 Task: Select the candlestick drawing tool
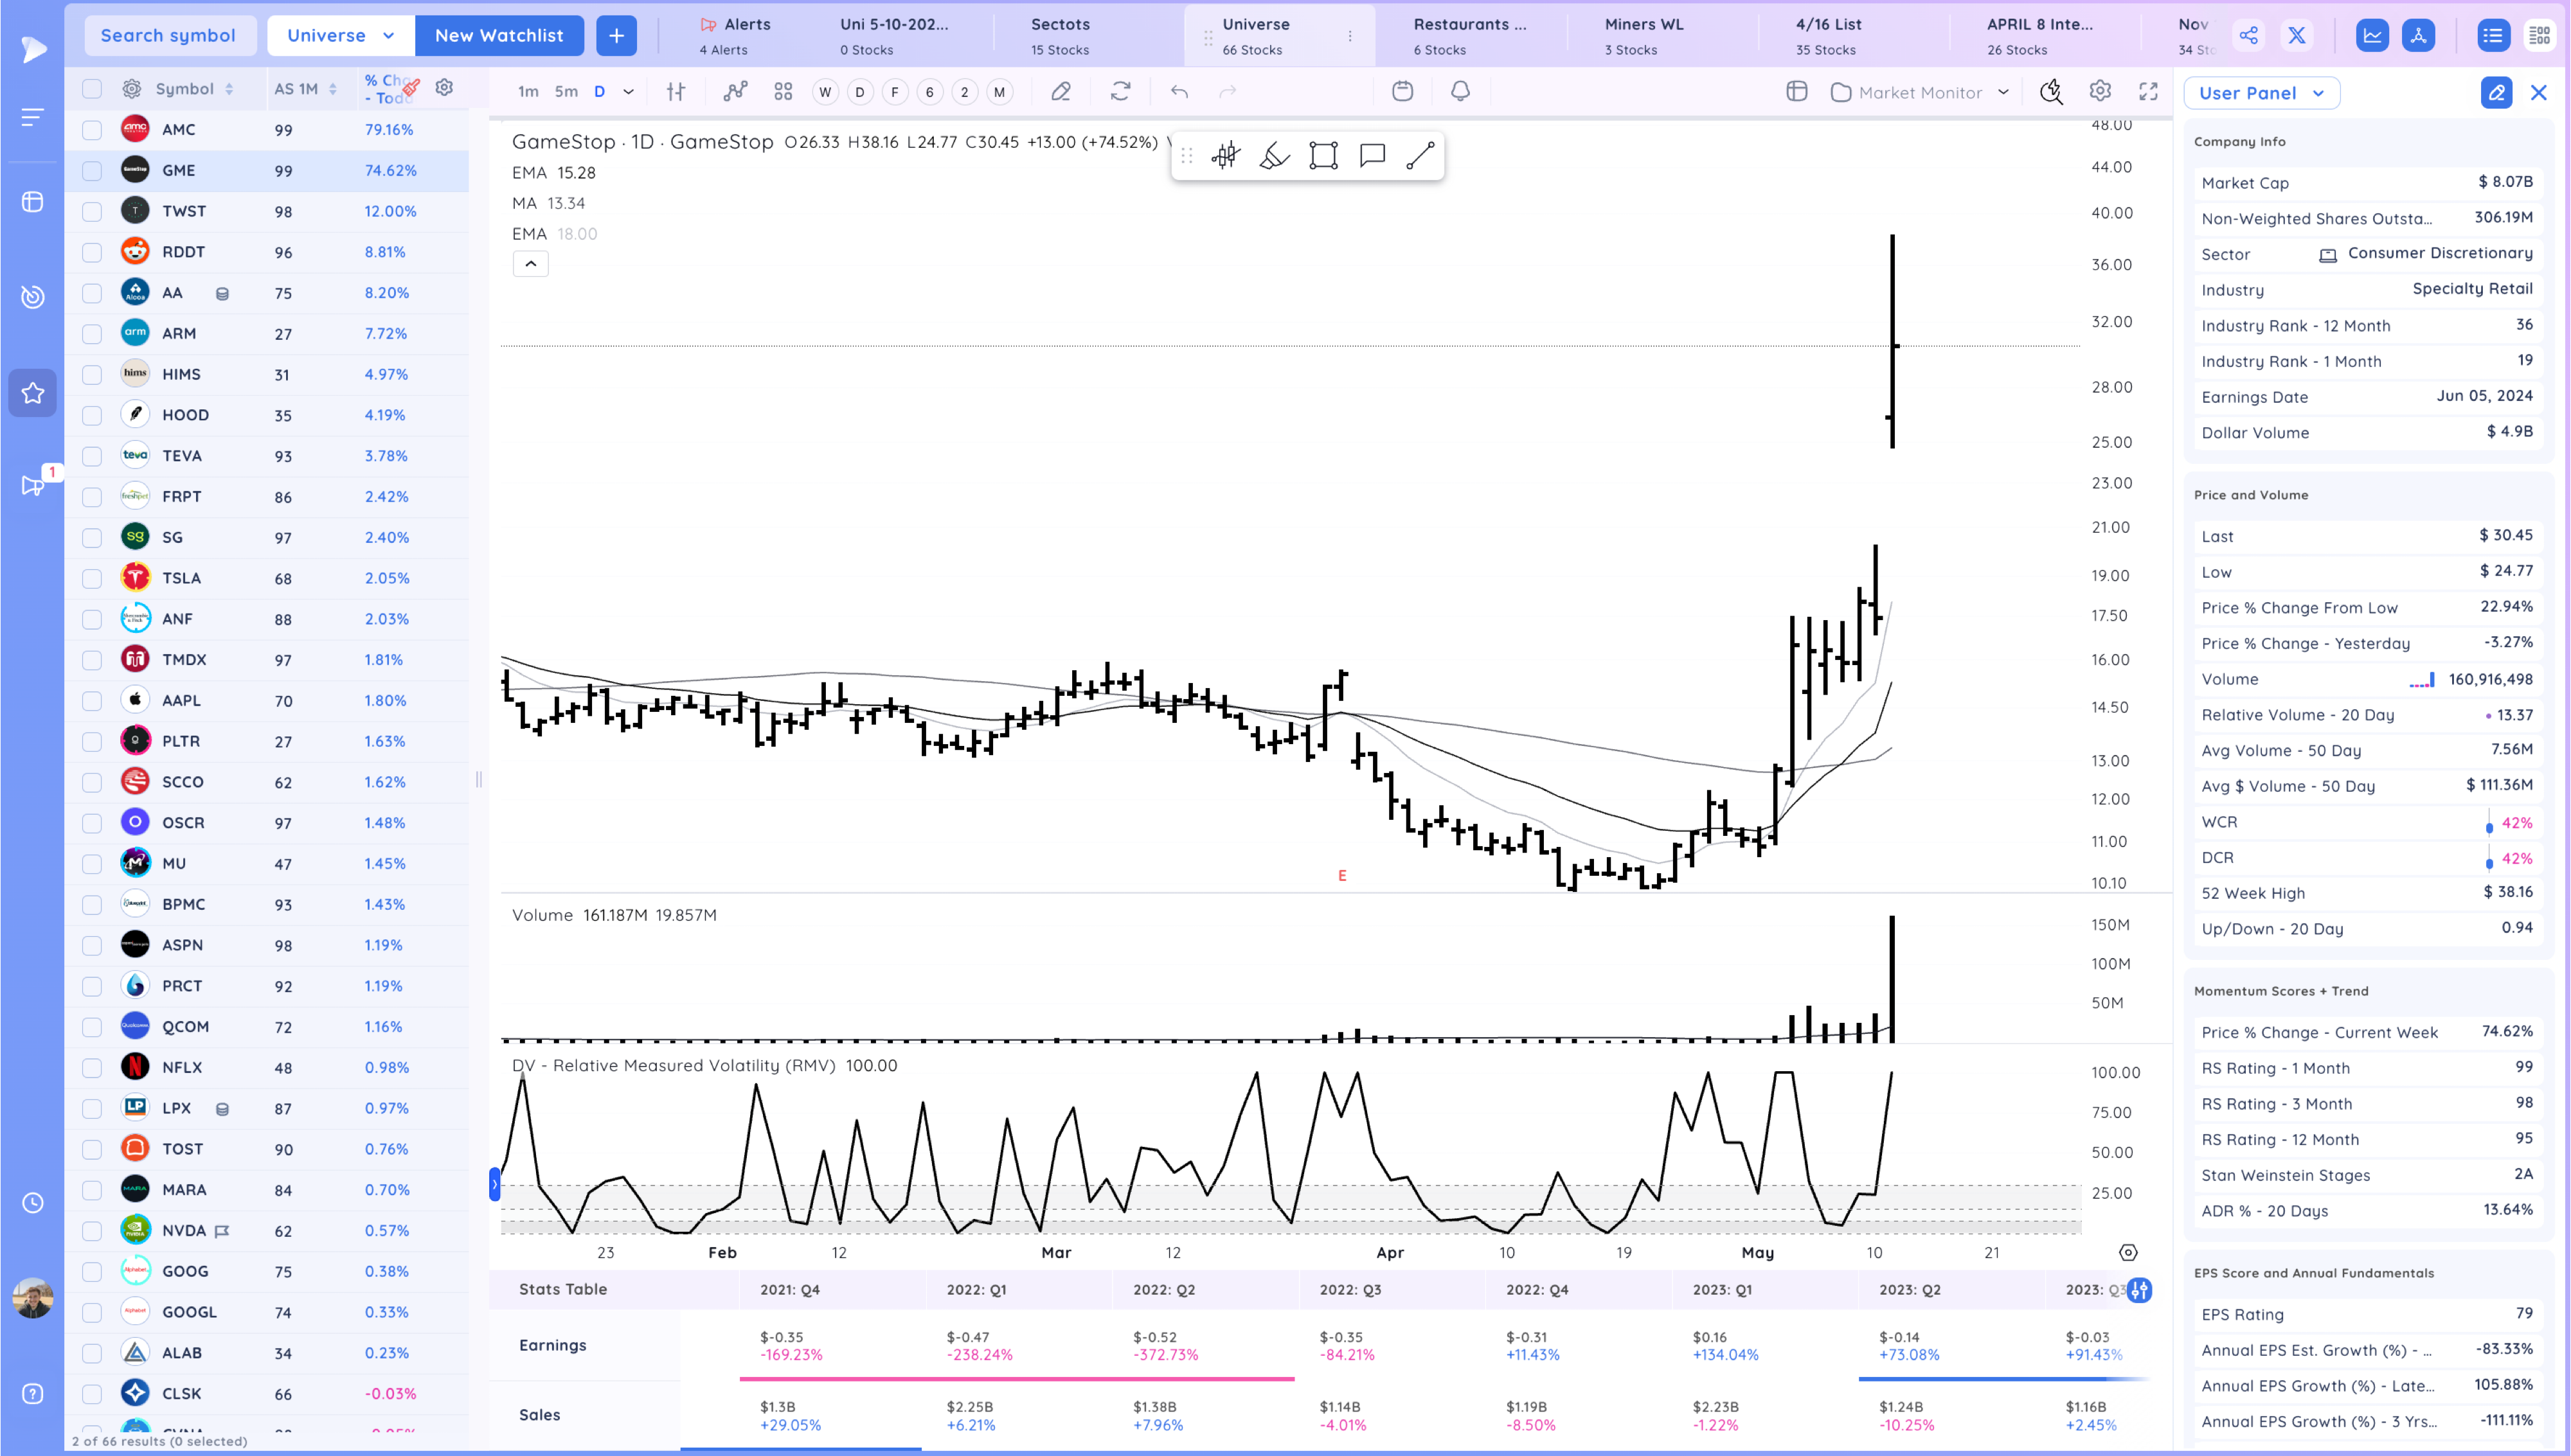[x=1226, y=155]
